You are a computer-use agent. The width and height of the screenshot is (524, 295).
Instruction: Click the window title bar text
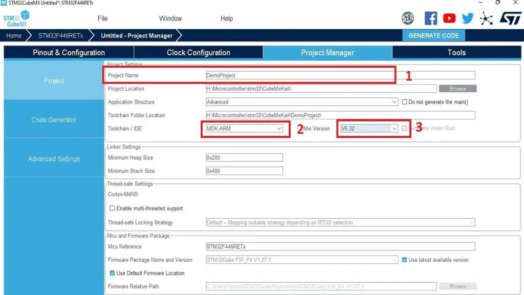point(51,3)
